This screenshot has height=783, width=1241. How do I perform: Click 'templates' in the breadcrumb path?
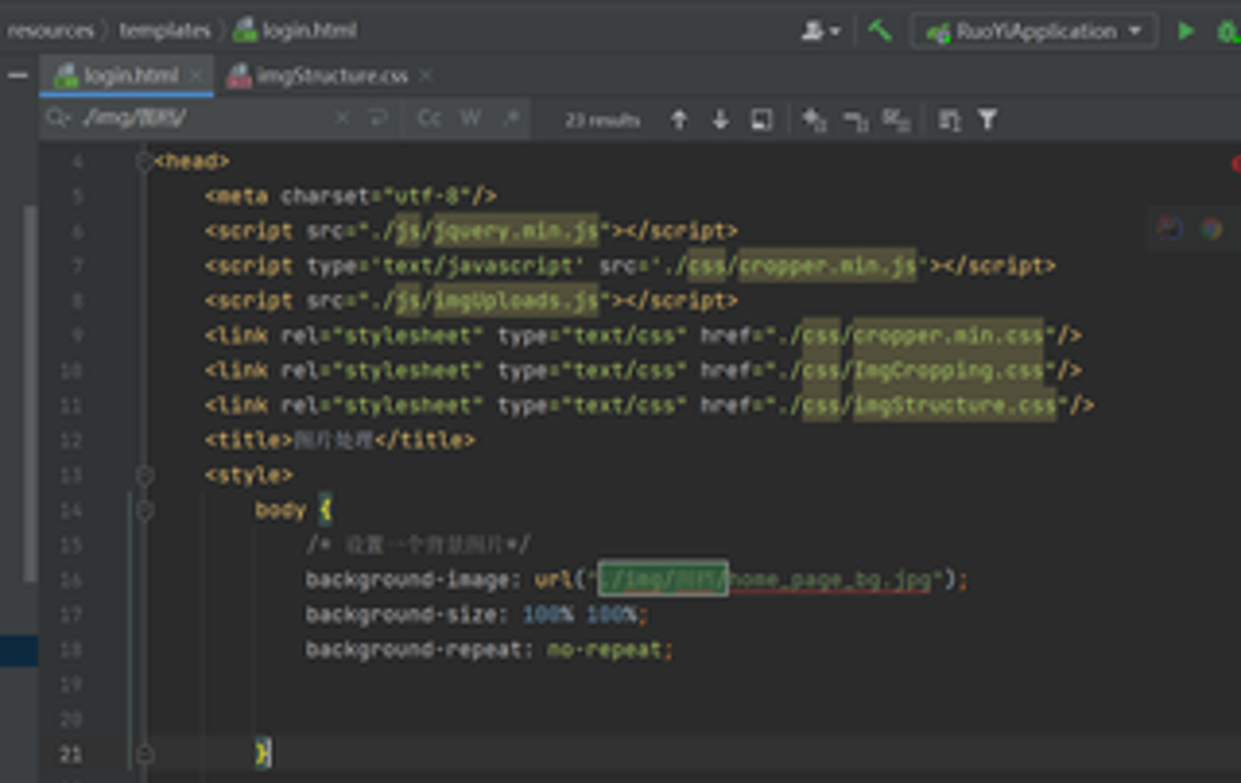click(165, 30)
